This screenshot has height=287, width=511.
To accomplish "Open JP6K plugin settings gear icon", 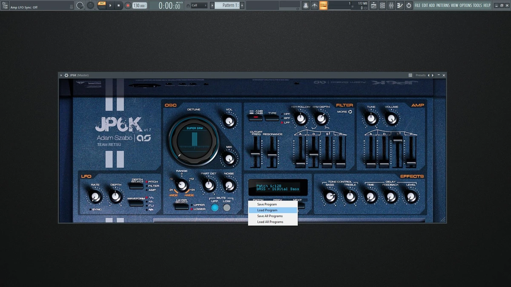I will [66, 75].
